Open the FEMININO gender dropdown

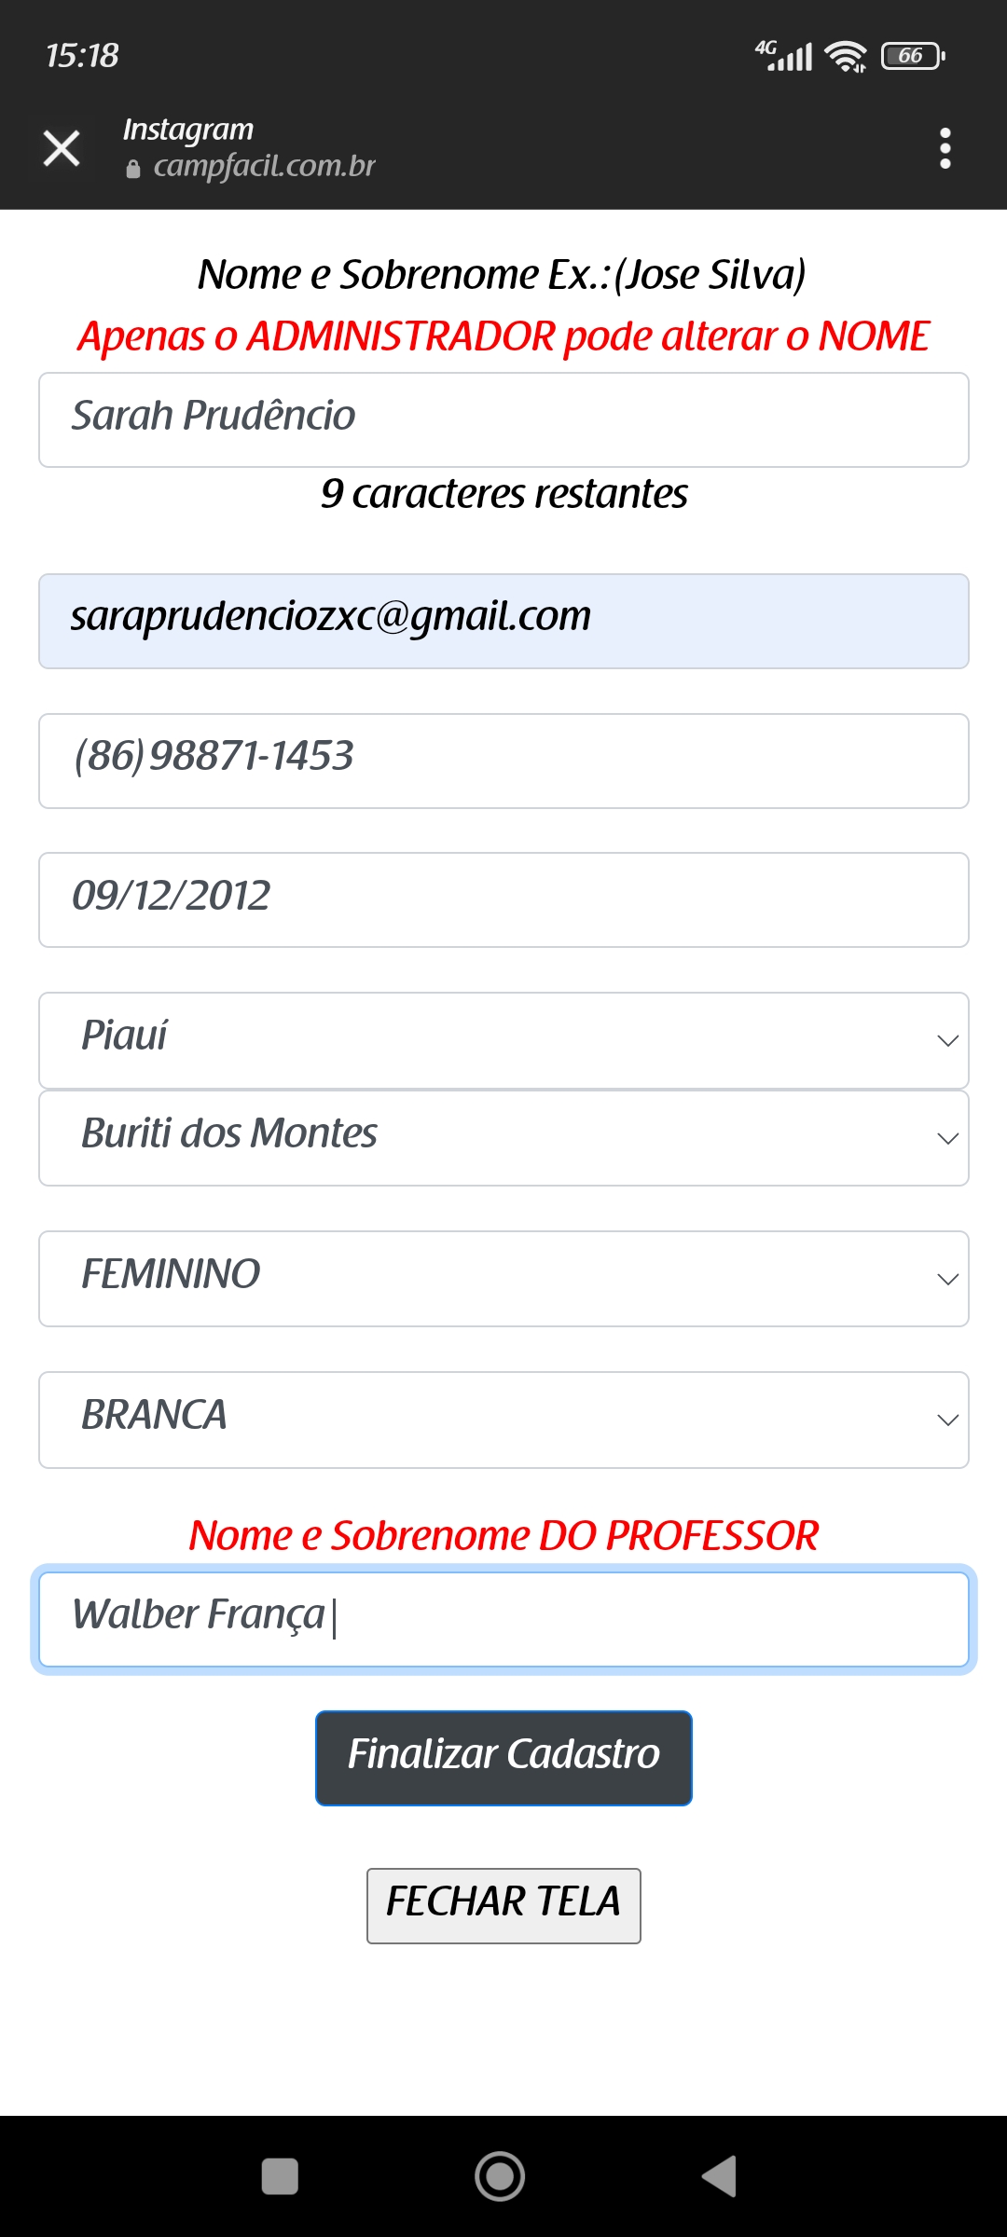pos(504,1279)
